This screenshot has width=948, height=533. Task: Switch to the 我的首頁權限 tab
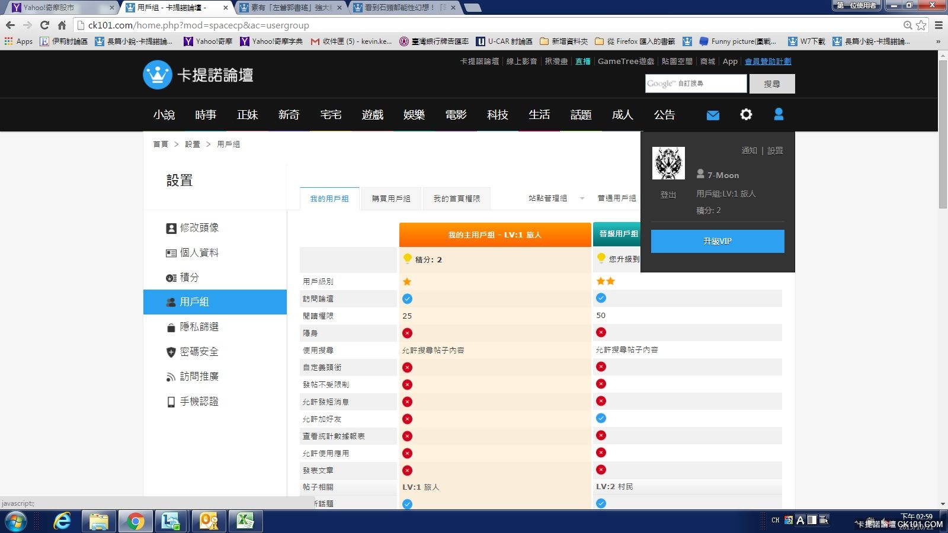[x=457, y=199]
